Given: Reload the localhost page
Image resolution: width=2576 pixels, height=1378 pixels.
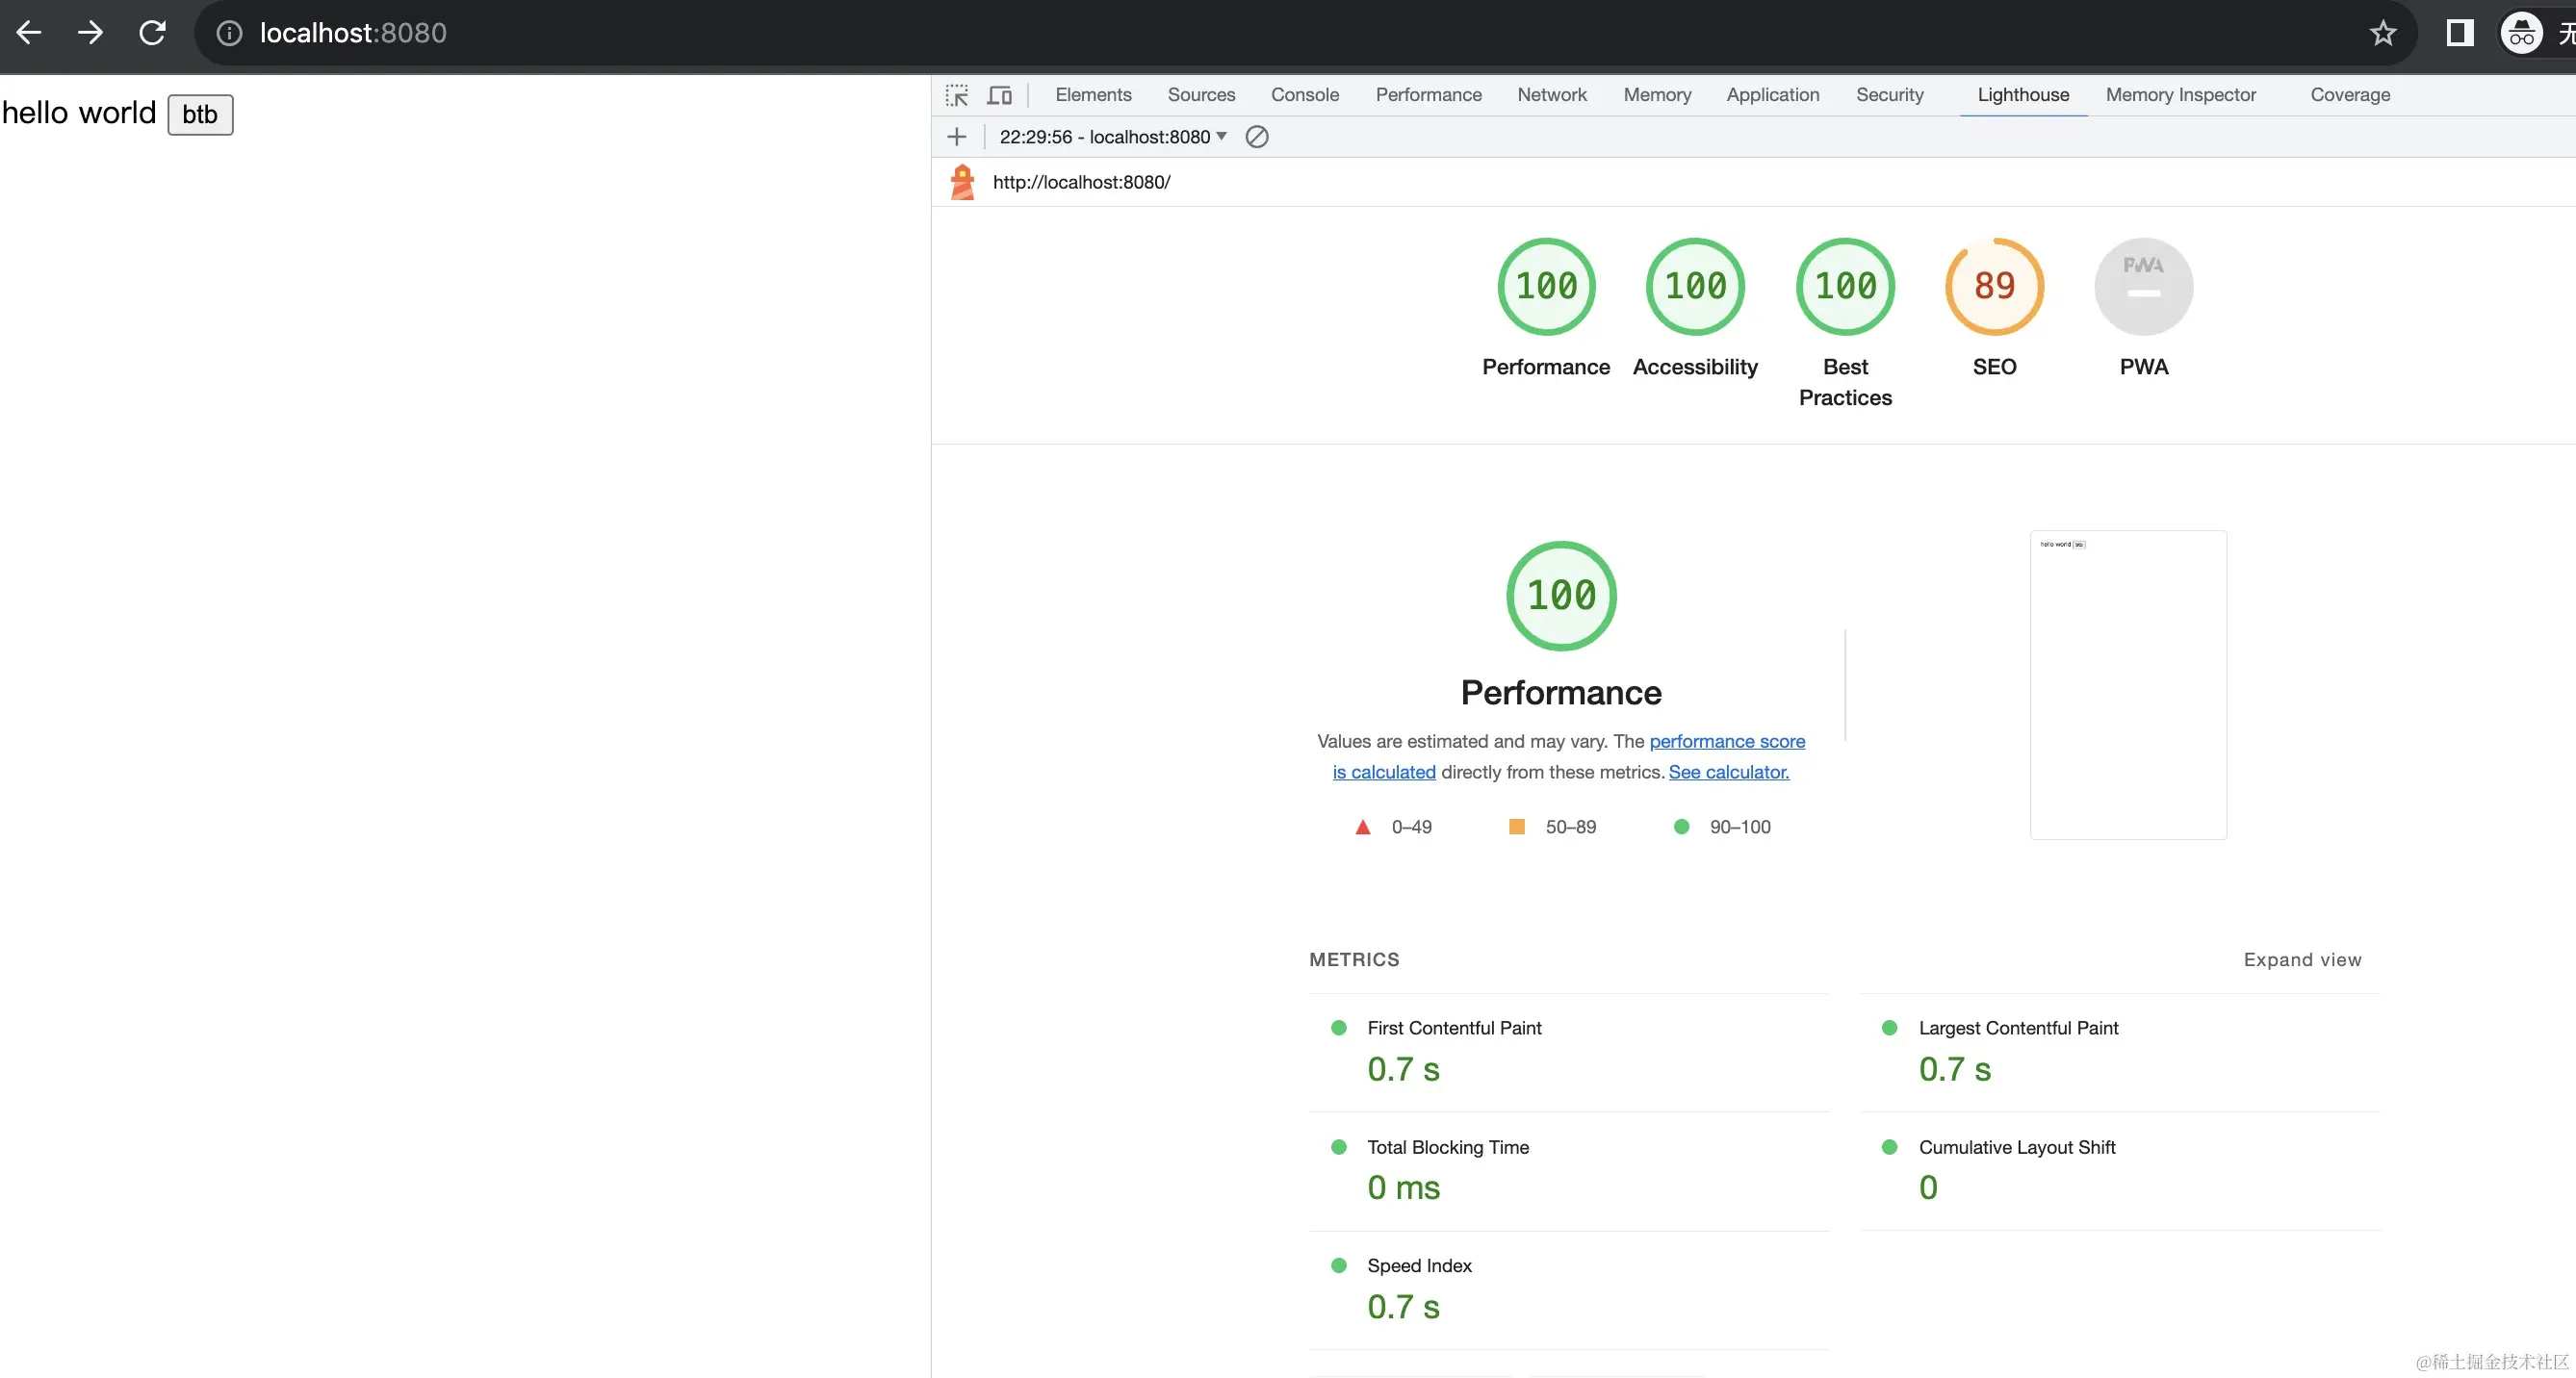Looking at the screenshot, I should click(152, 33).
